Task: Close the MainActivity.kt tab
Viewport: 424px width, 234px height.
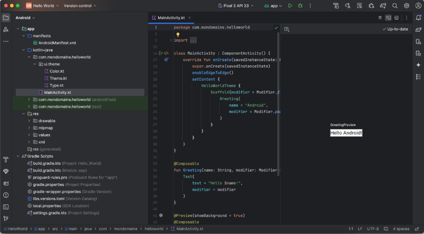Action: (x=189, y=18)
